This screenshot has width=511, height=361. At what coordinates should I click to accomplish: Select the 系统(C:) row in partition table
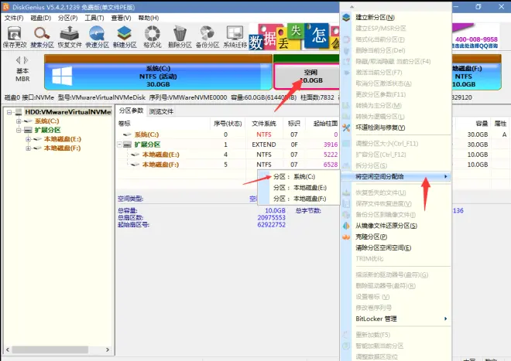[x=228, y=135]
